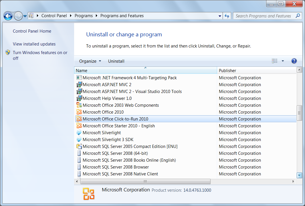Click the SQL Server 2005 Compact Edition icon
Viewport: 305px width, 206px height.
(x=79, y=146)
